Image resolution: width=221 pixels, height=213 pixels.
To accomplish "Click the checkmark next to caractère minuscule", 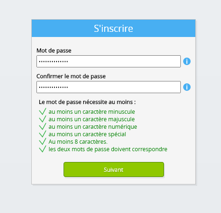I will coord(43,111).
